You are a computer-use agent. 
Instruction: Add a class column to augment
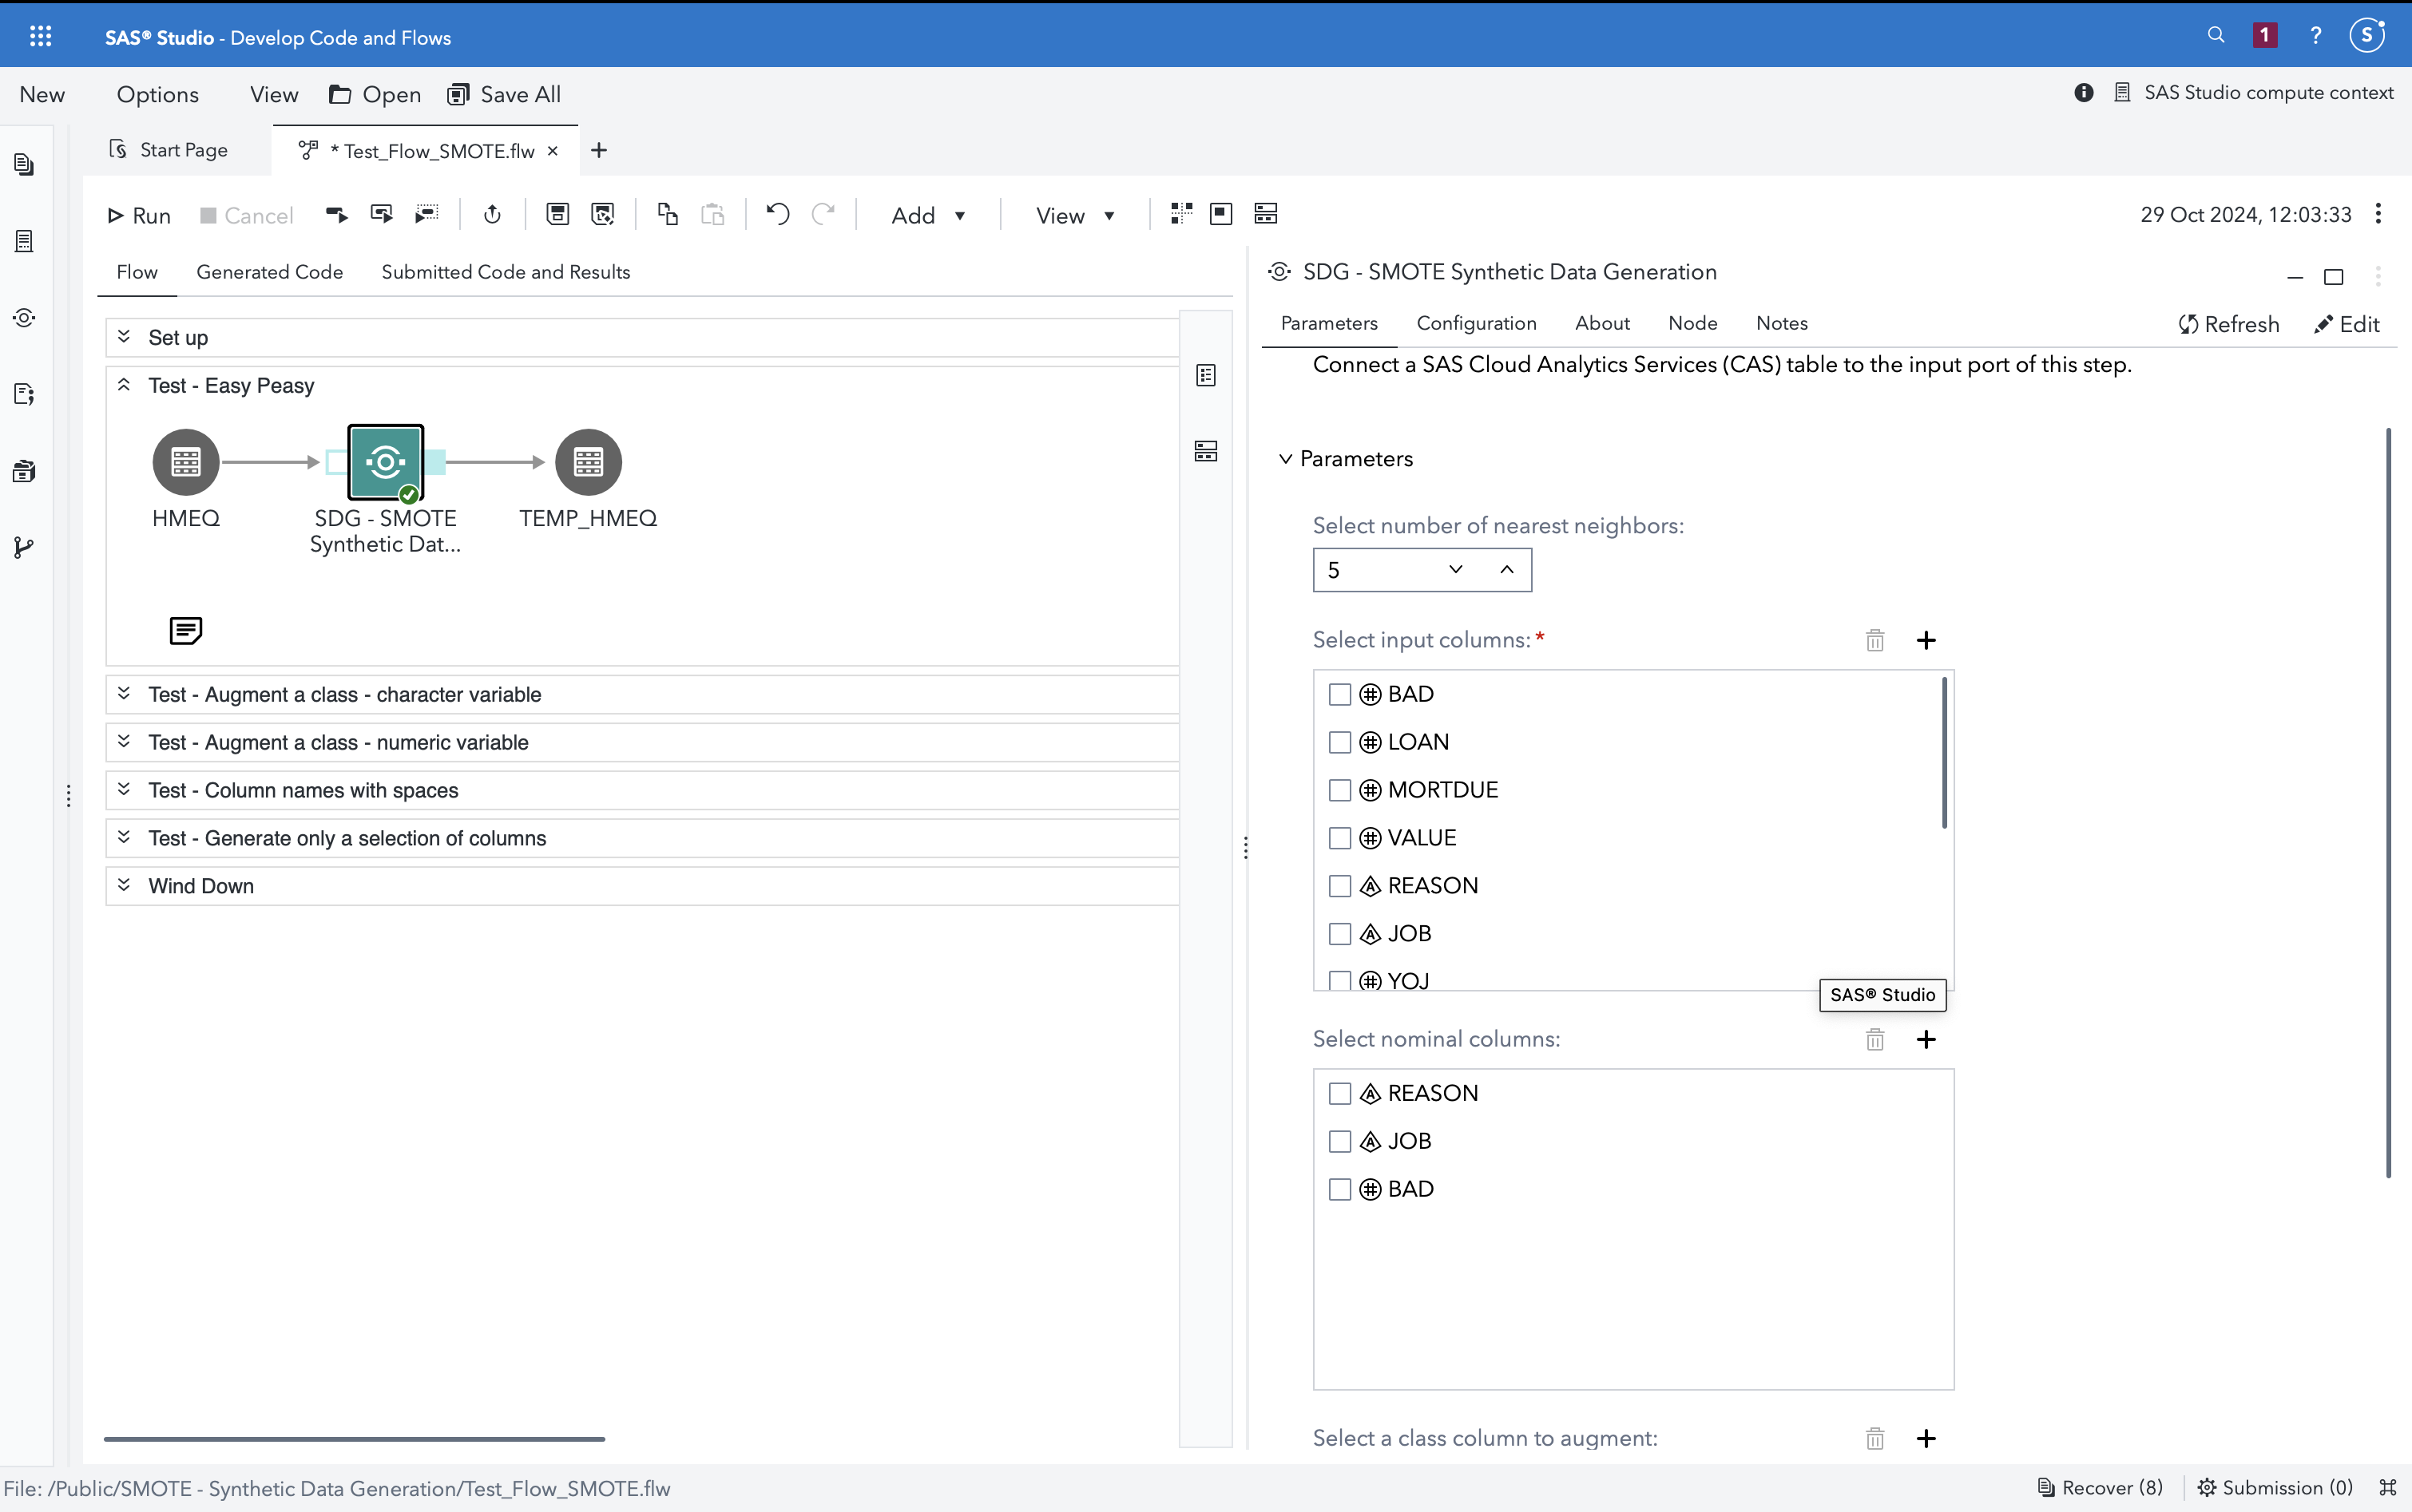click(x=1926, y=1438)
